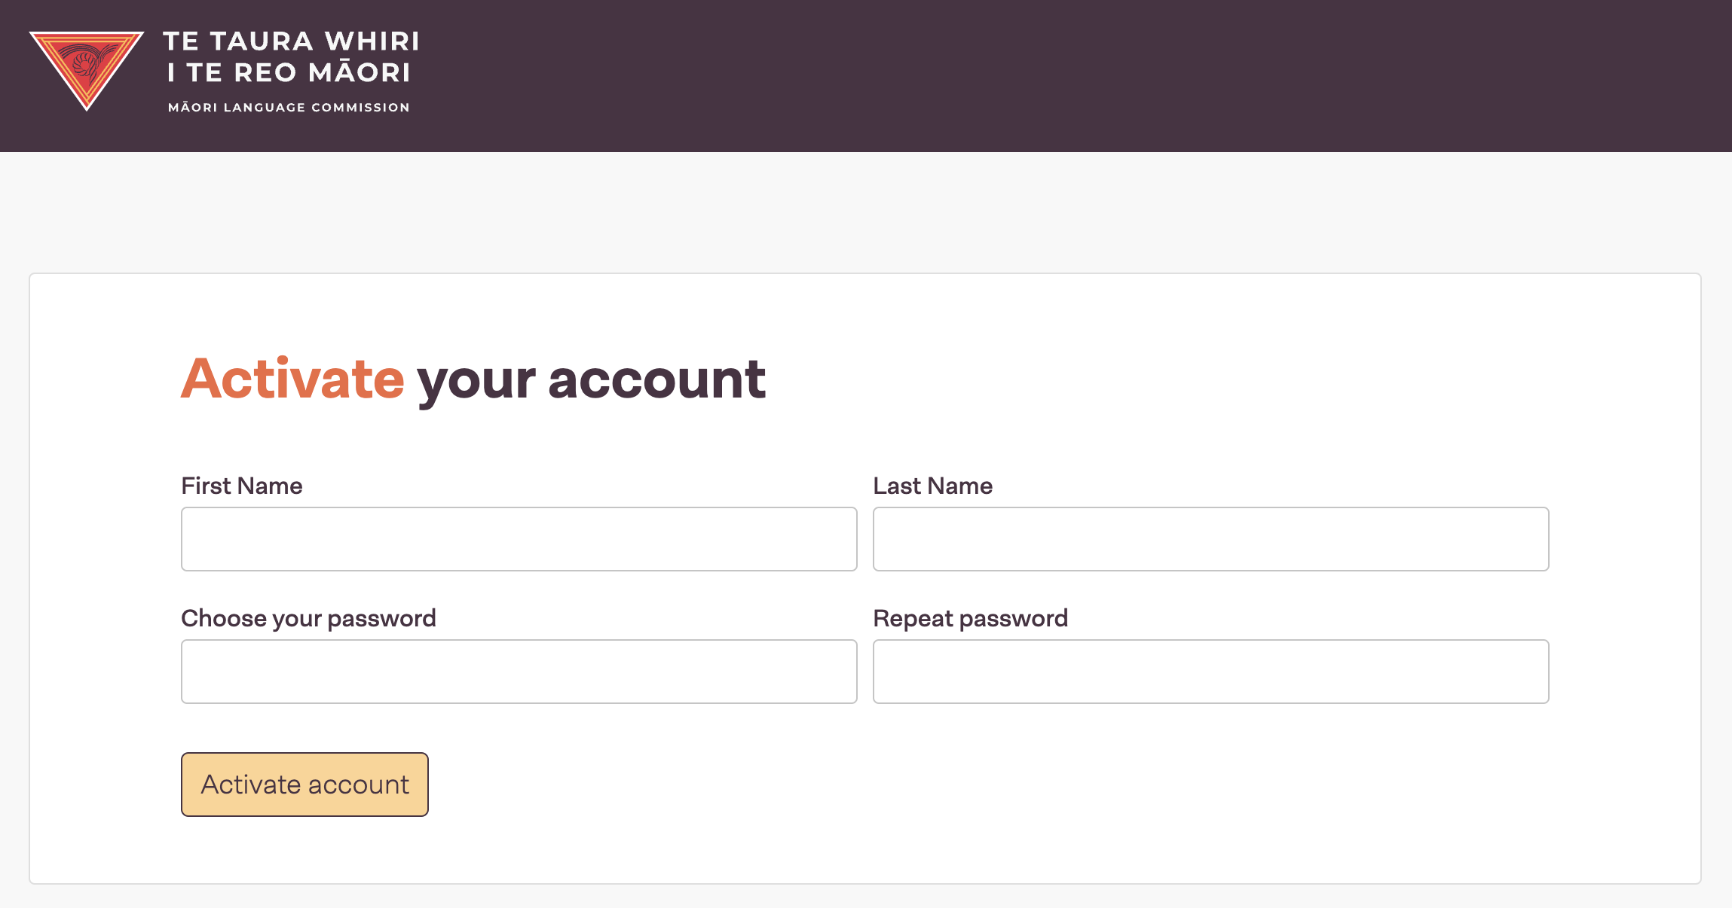Image resolution: width=1732 pixels, height=908 pixels.
Task: Focus the First Name input field
Action: [x=519, y=539]
